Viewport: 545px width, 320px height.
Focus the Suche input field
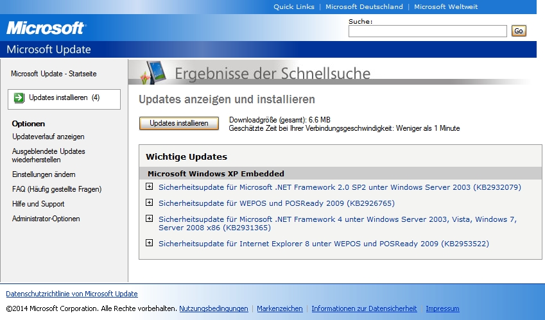428,31
